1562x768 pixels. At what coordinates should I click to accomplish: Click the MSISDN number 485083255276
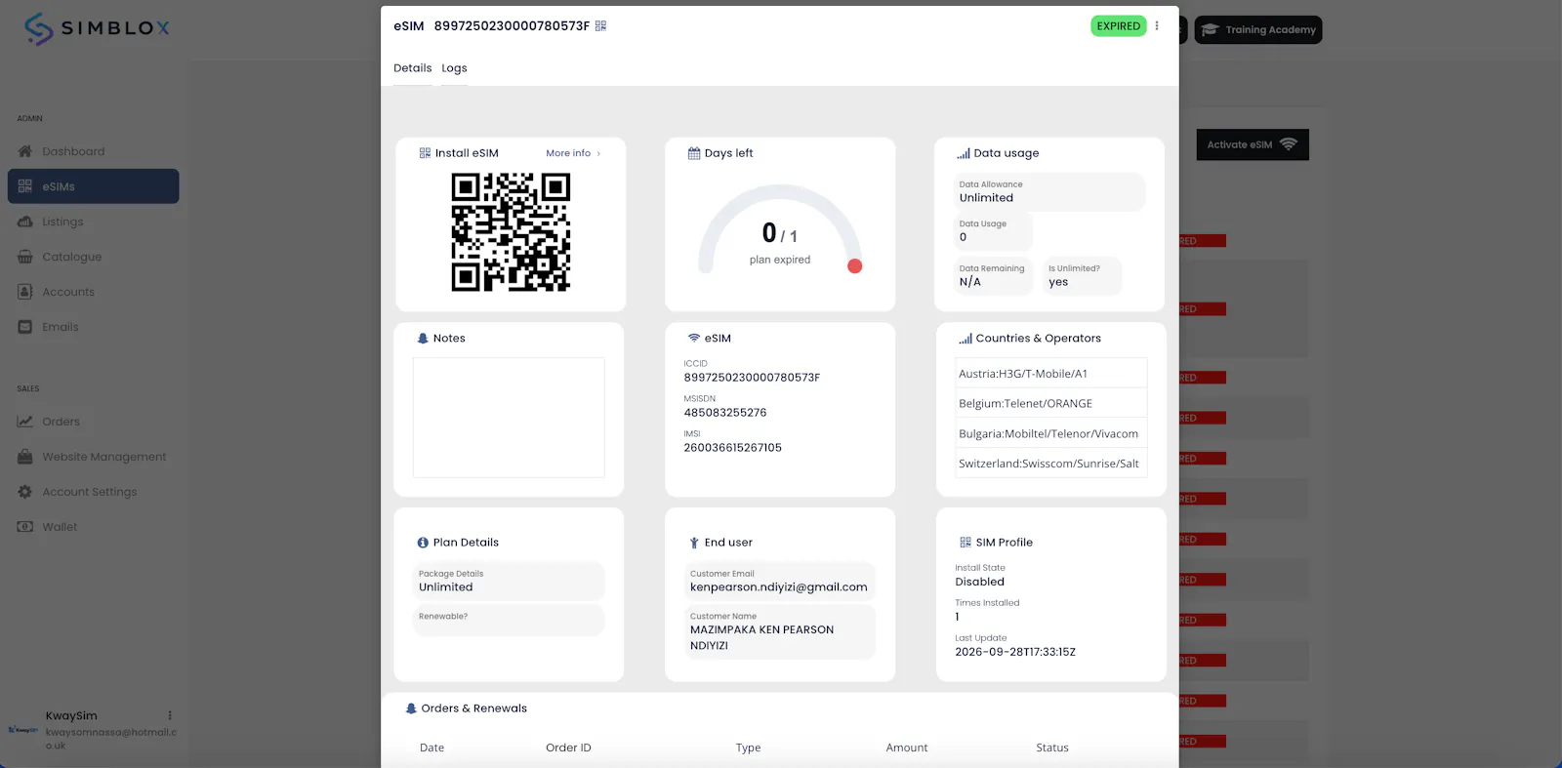725,413
